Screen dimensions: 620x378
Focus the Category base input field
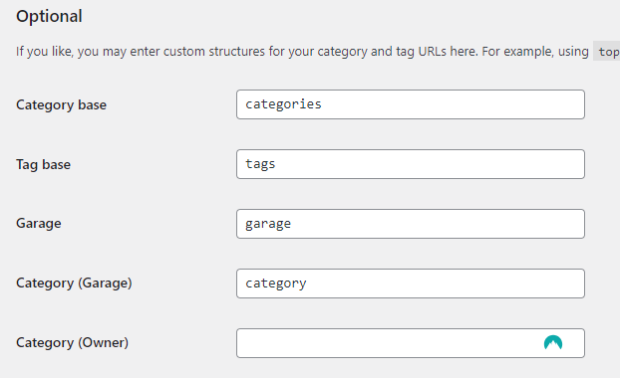(411, 104)
